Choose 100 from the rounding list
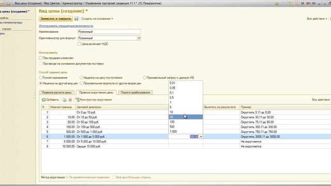This screenshot has height=186, width=331. tap(186, 122)
